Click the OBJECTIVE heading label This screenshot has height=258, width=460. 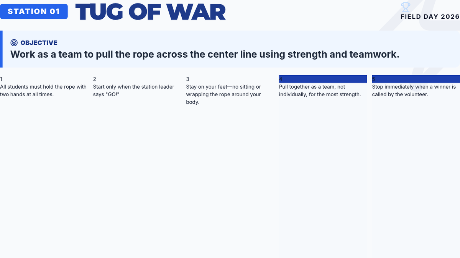pos(39,43)
